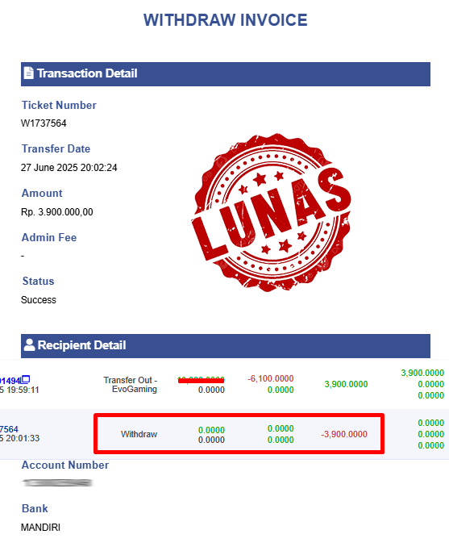
Task: Click the Transfer Out - EvoGaming cell
Action: [131, 385]
